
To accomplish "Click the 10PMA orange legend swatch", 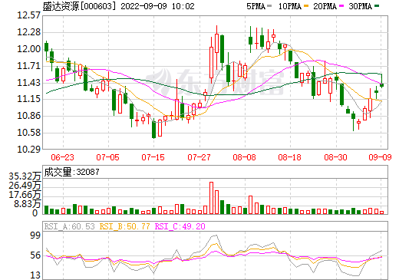I will (306, 6).
